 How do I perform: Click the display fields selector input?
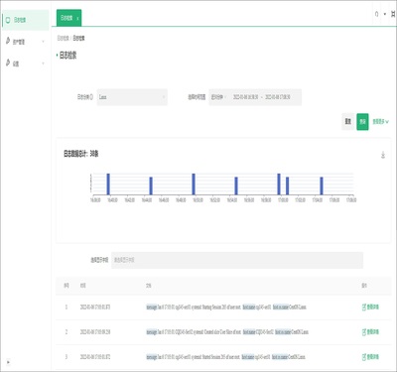tap(237, 260)
